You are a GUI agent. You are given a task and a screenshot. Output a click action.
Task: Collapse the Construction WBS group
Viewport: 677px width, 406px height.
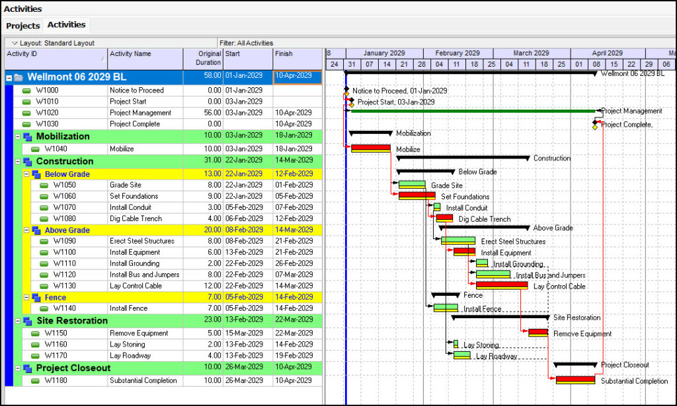[x=18, y=162]
